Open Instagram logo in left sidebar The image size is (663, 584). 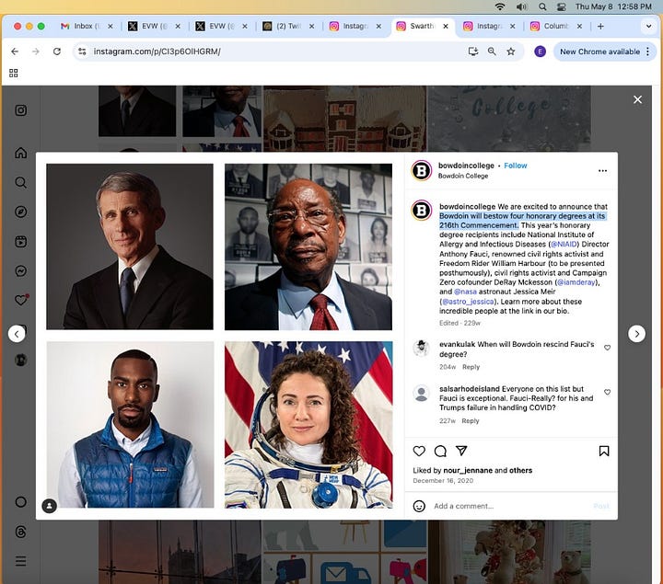(x=20, y=110)
